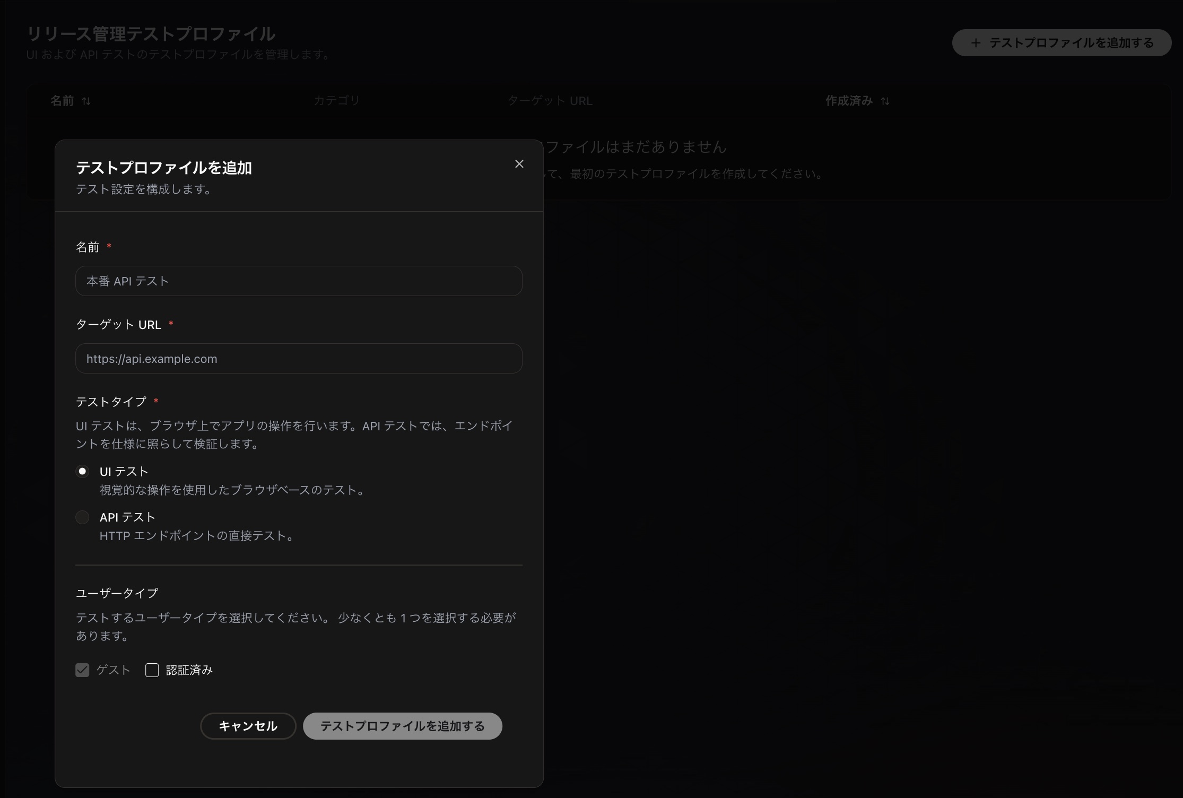
Task: Click the 視覚的な操作を使用した description text
Action: coord(233,490)
